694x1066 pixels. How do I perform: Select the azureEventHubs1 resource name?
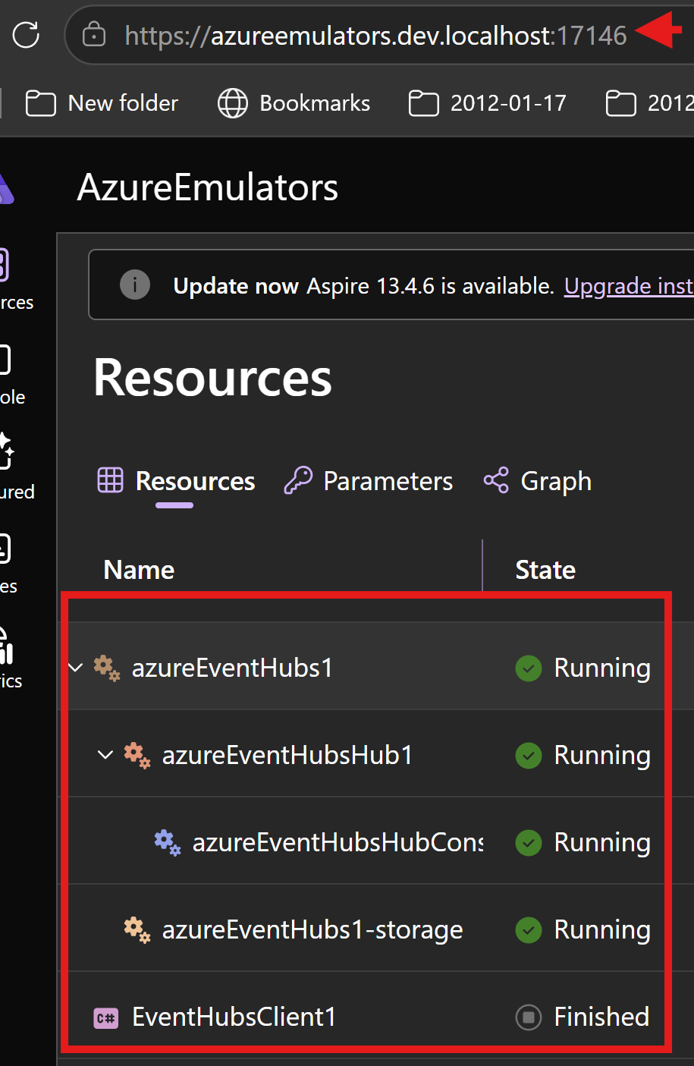point(232,668)
